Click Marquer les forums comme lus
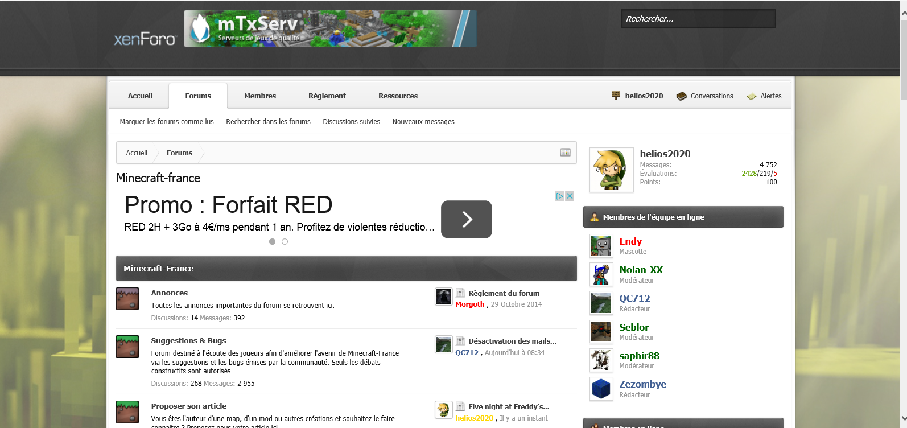Screen dimensions: 907x428 coord(167,122)
